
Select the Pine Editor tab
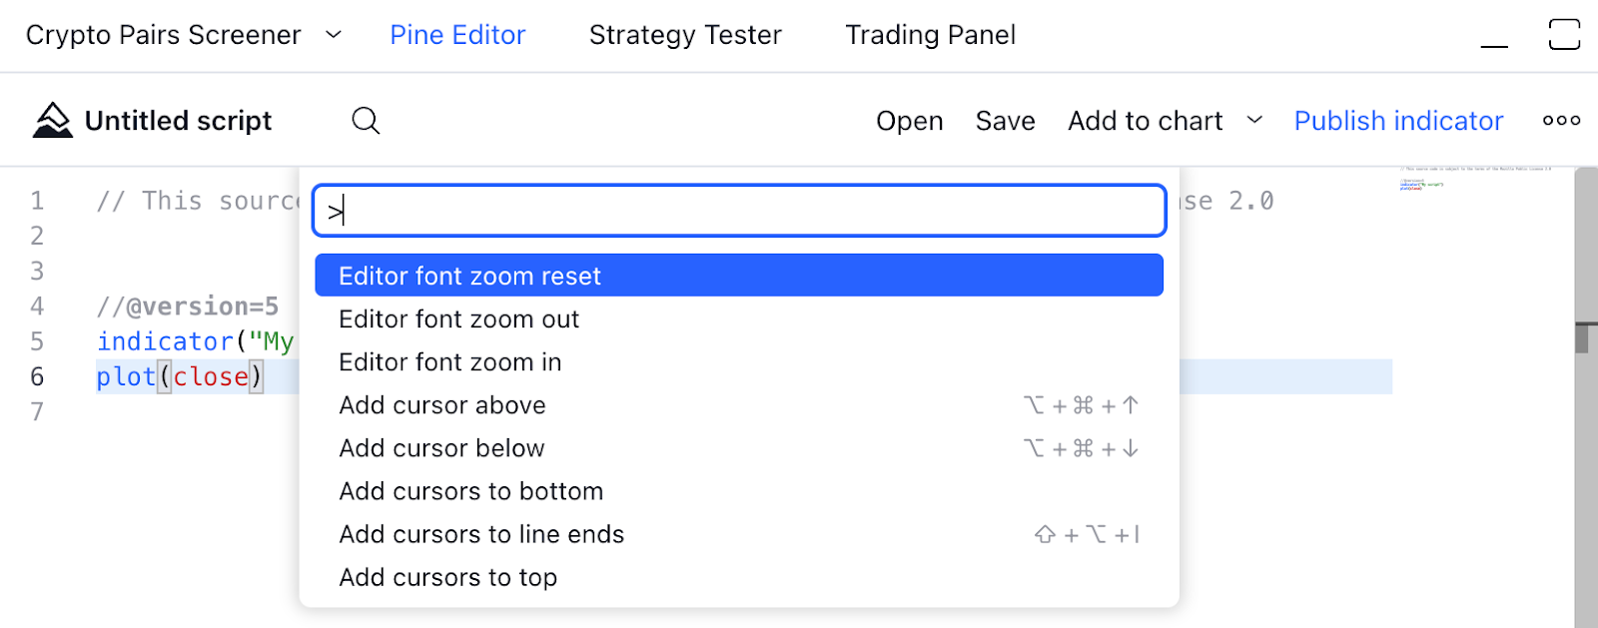click(457, 35)
